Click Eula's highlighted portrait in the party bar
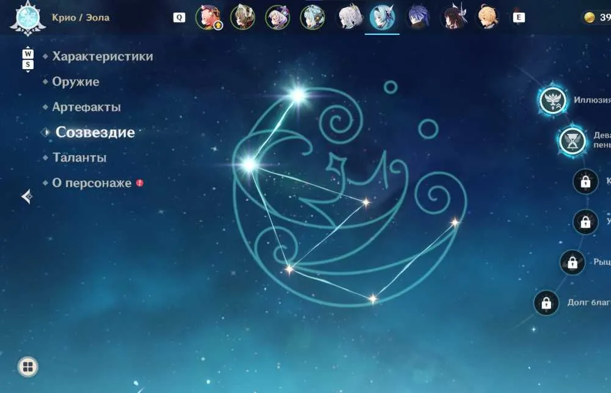 coord(382,18)
